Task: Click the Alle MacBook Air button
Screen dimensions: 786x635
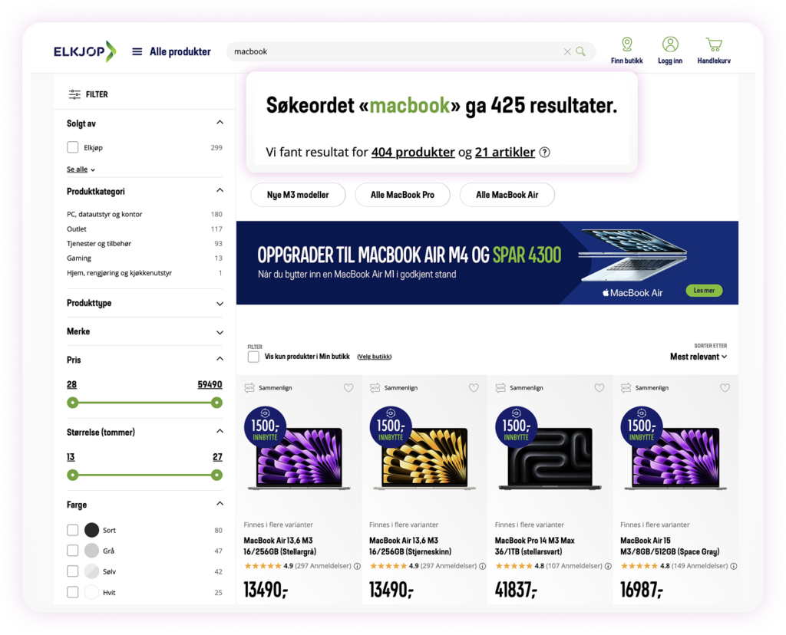Action: [x=507, y=195]
